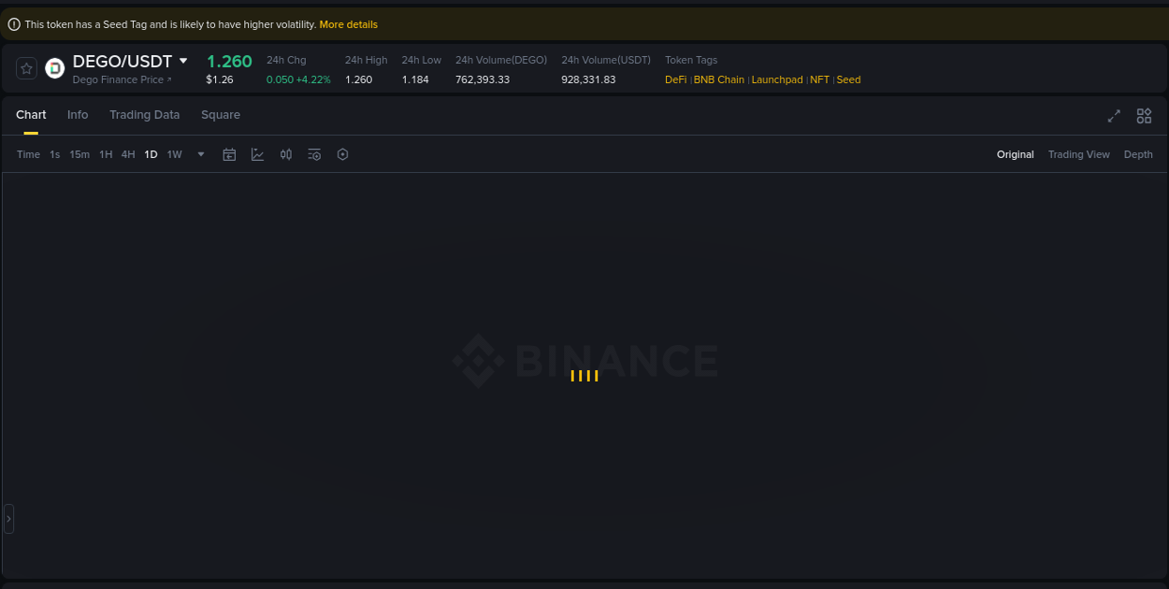
Task: Click the DEGO token logo
Action: (x=53, y=67)
